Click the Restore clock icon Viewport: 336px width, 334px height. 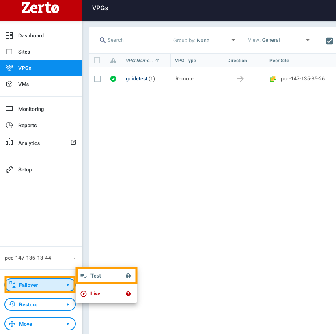point(12,304)
